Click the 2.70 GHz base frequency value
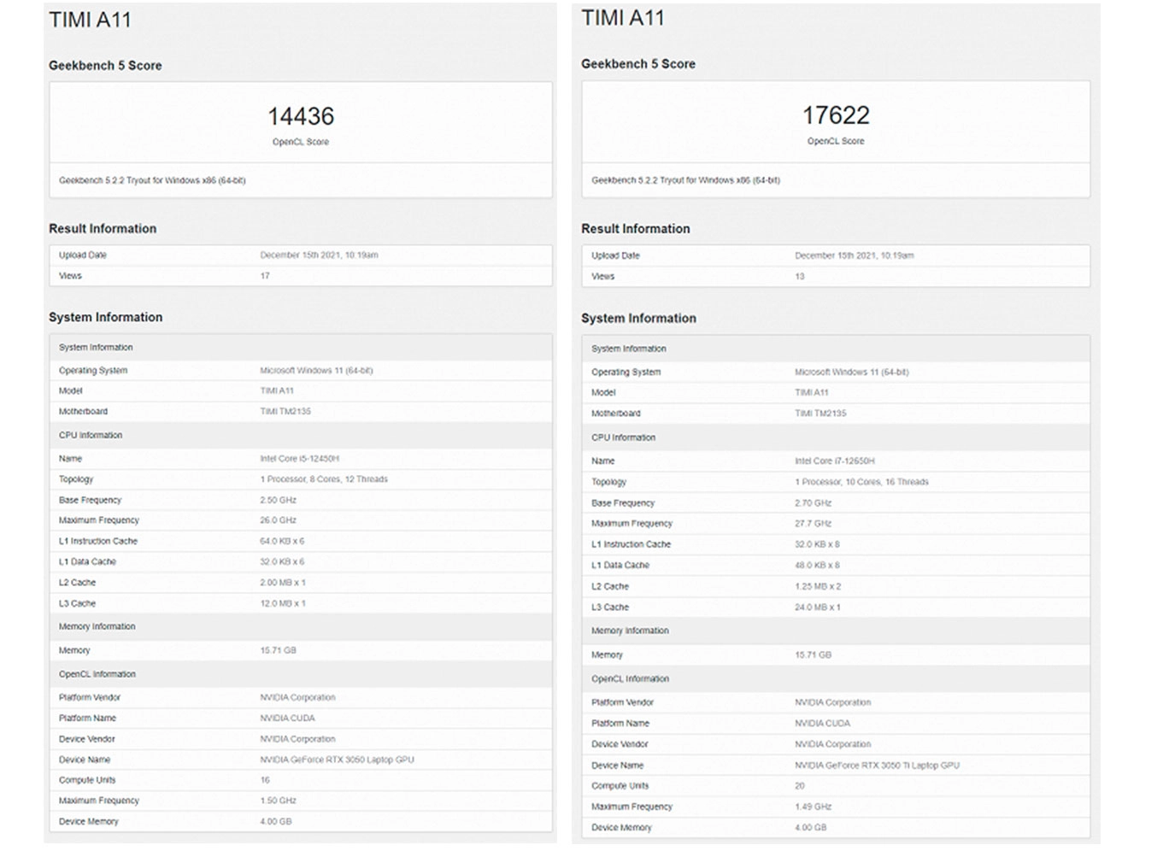 (813, 503)
